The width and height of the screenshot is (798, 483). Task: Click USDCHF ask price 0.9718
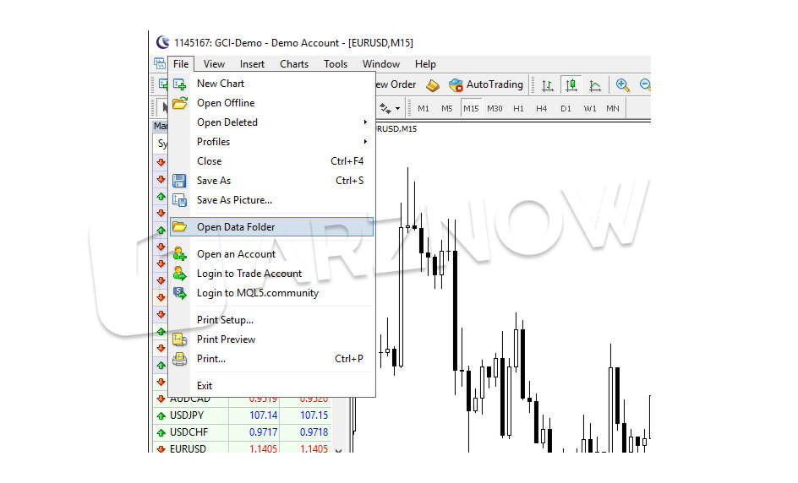click(314, 432)
